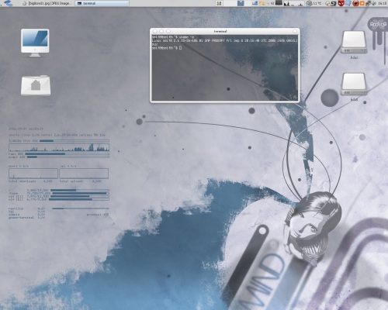Click the CPU usage bar in the desktop monitor

(x=74, y=141)
